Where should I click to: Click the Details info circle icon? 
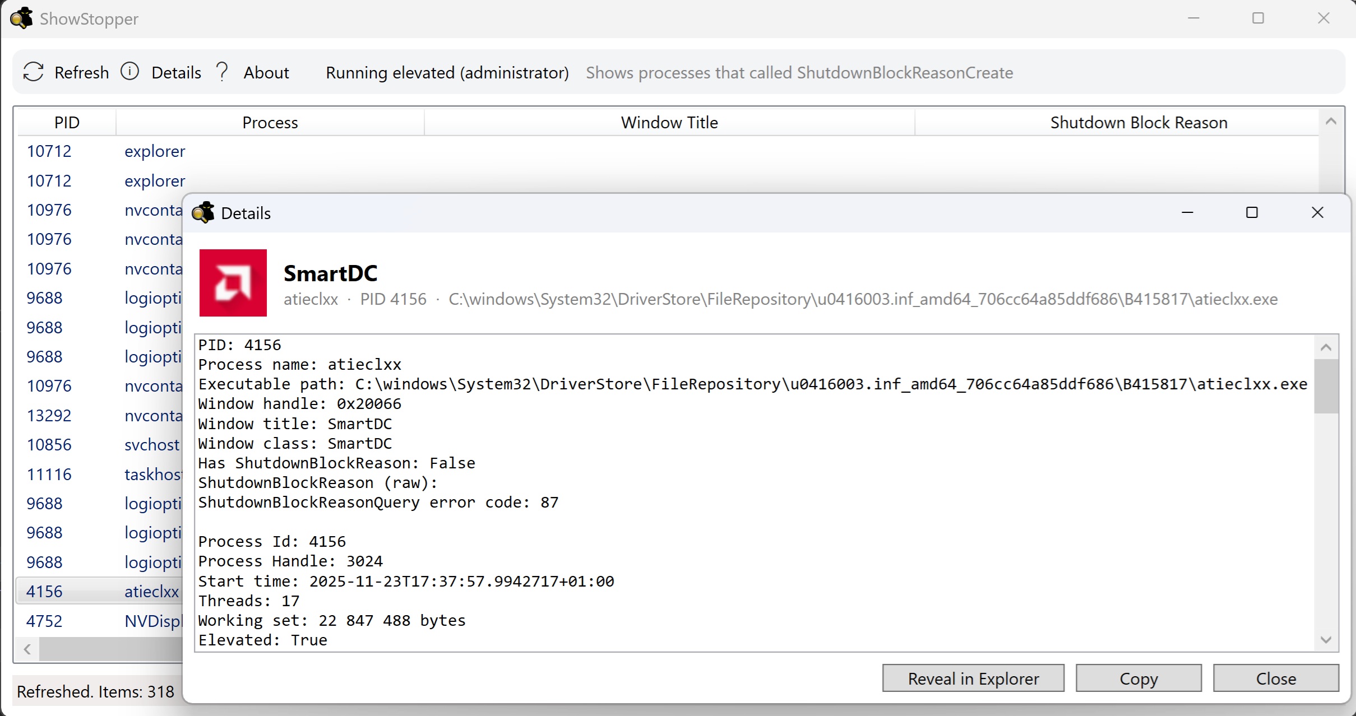(x=130, y=72)
